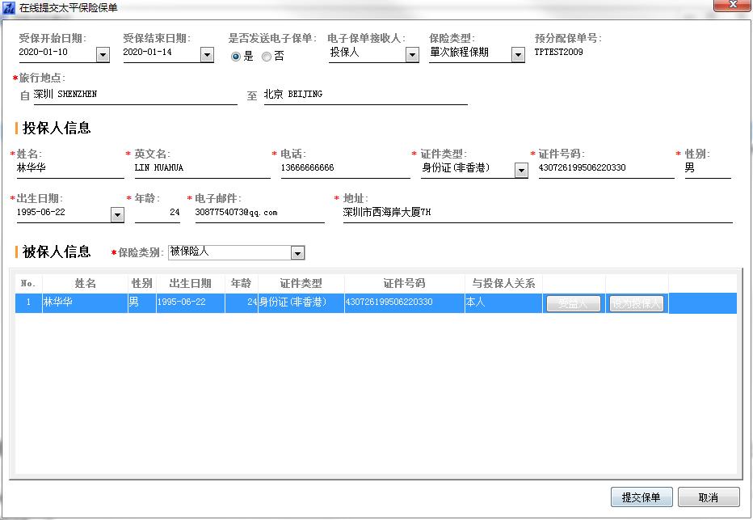Image resolution: width=753 pixels, height=520 pixels.
Task: Click the 英文名 field LIN HUAHUA
Action: pos(201,168)
